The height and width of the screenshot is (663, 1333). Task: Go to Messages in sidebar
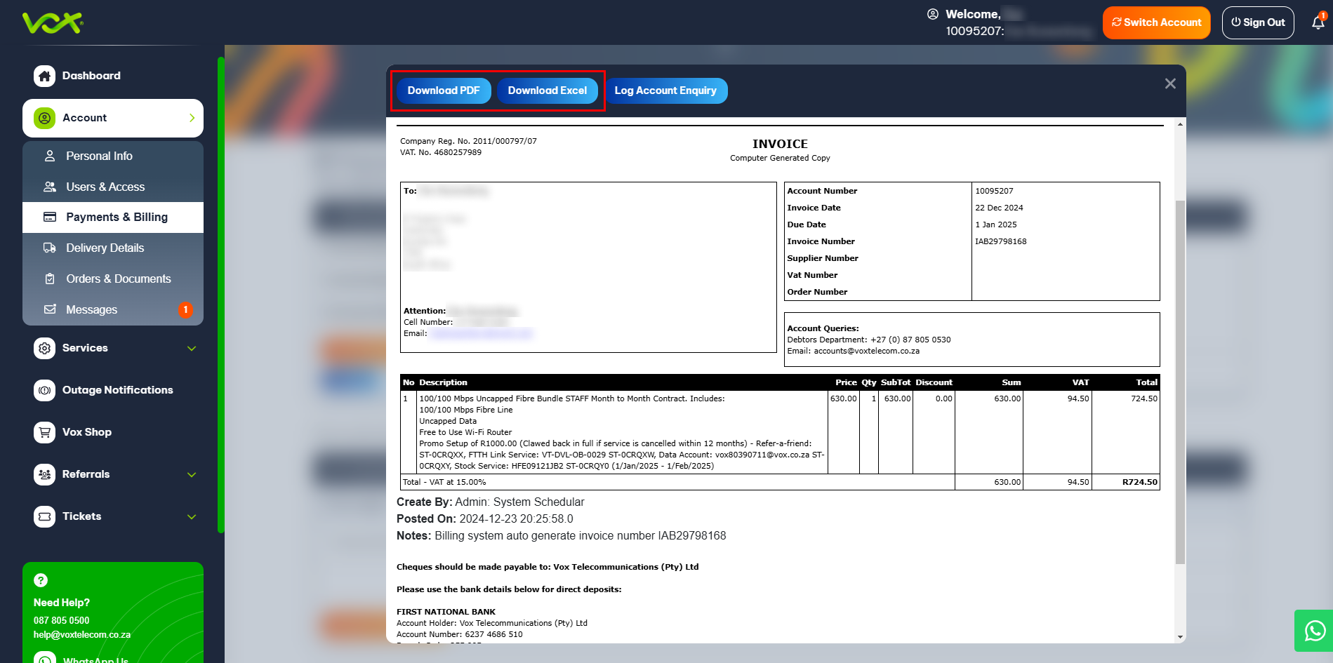click(91, 309)
